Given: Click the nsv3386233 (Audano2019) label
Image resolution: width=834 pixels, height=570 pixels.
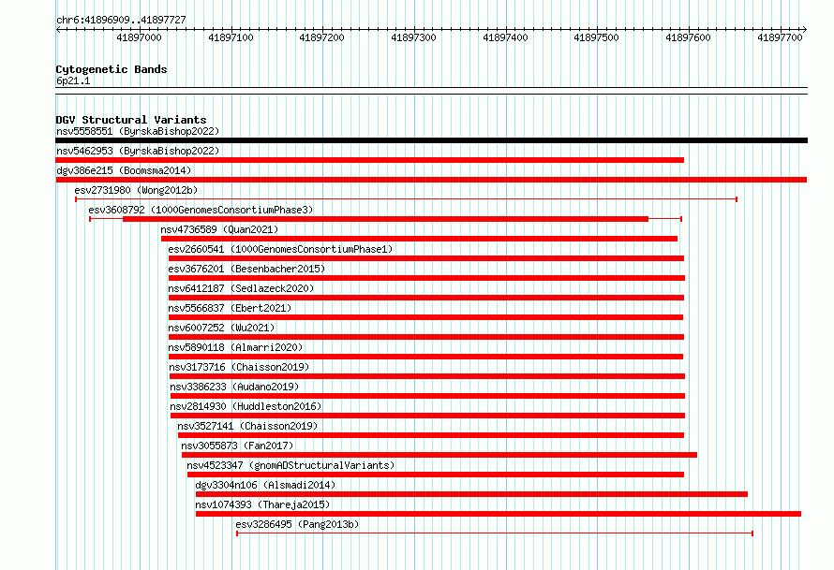Looking at the screenshot, I should tap(234, 387).
